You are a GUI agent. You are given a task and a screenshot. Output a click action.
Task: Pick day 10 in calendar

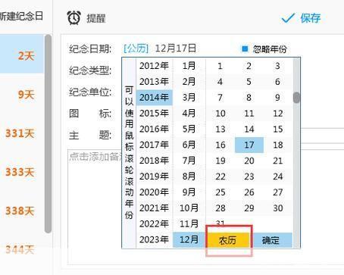click(x=220, y=114)
